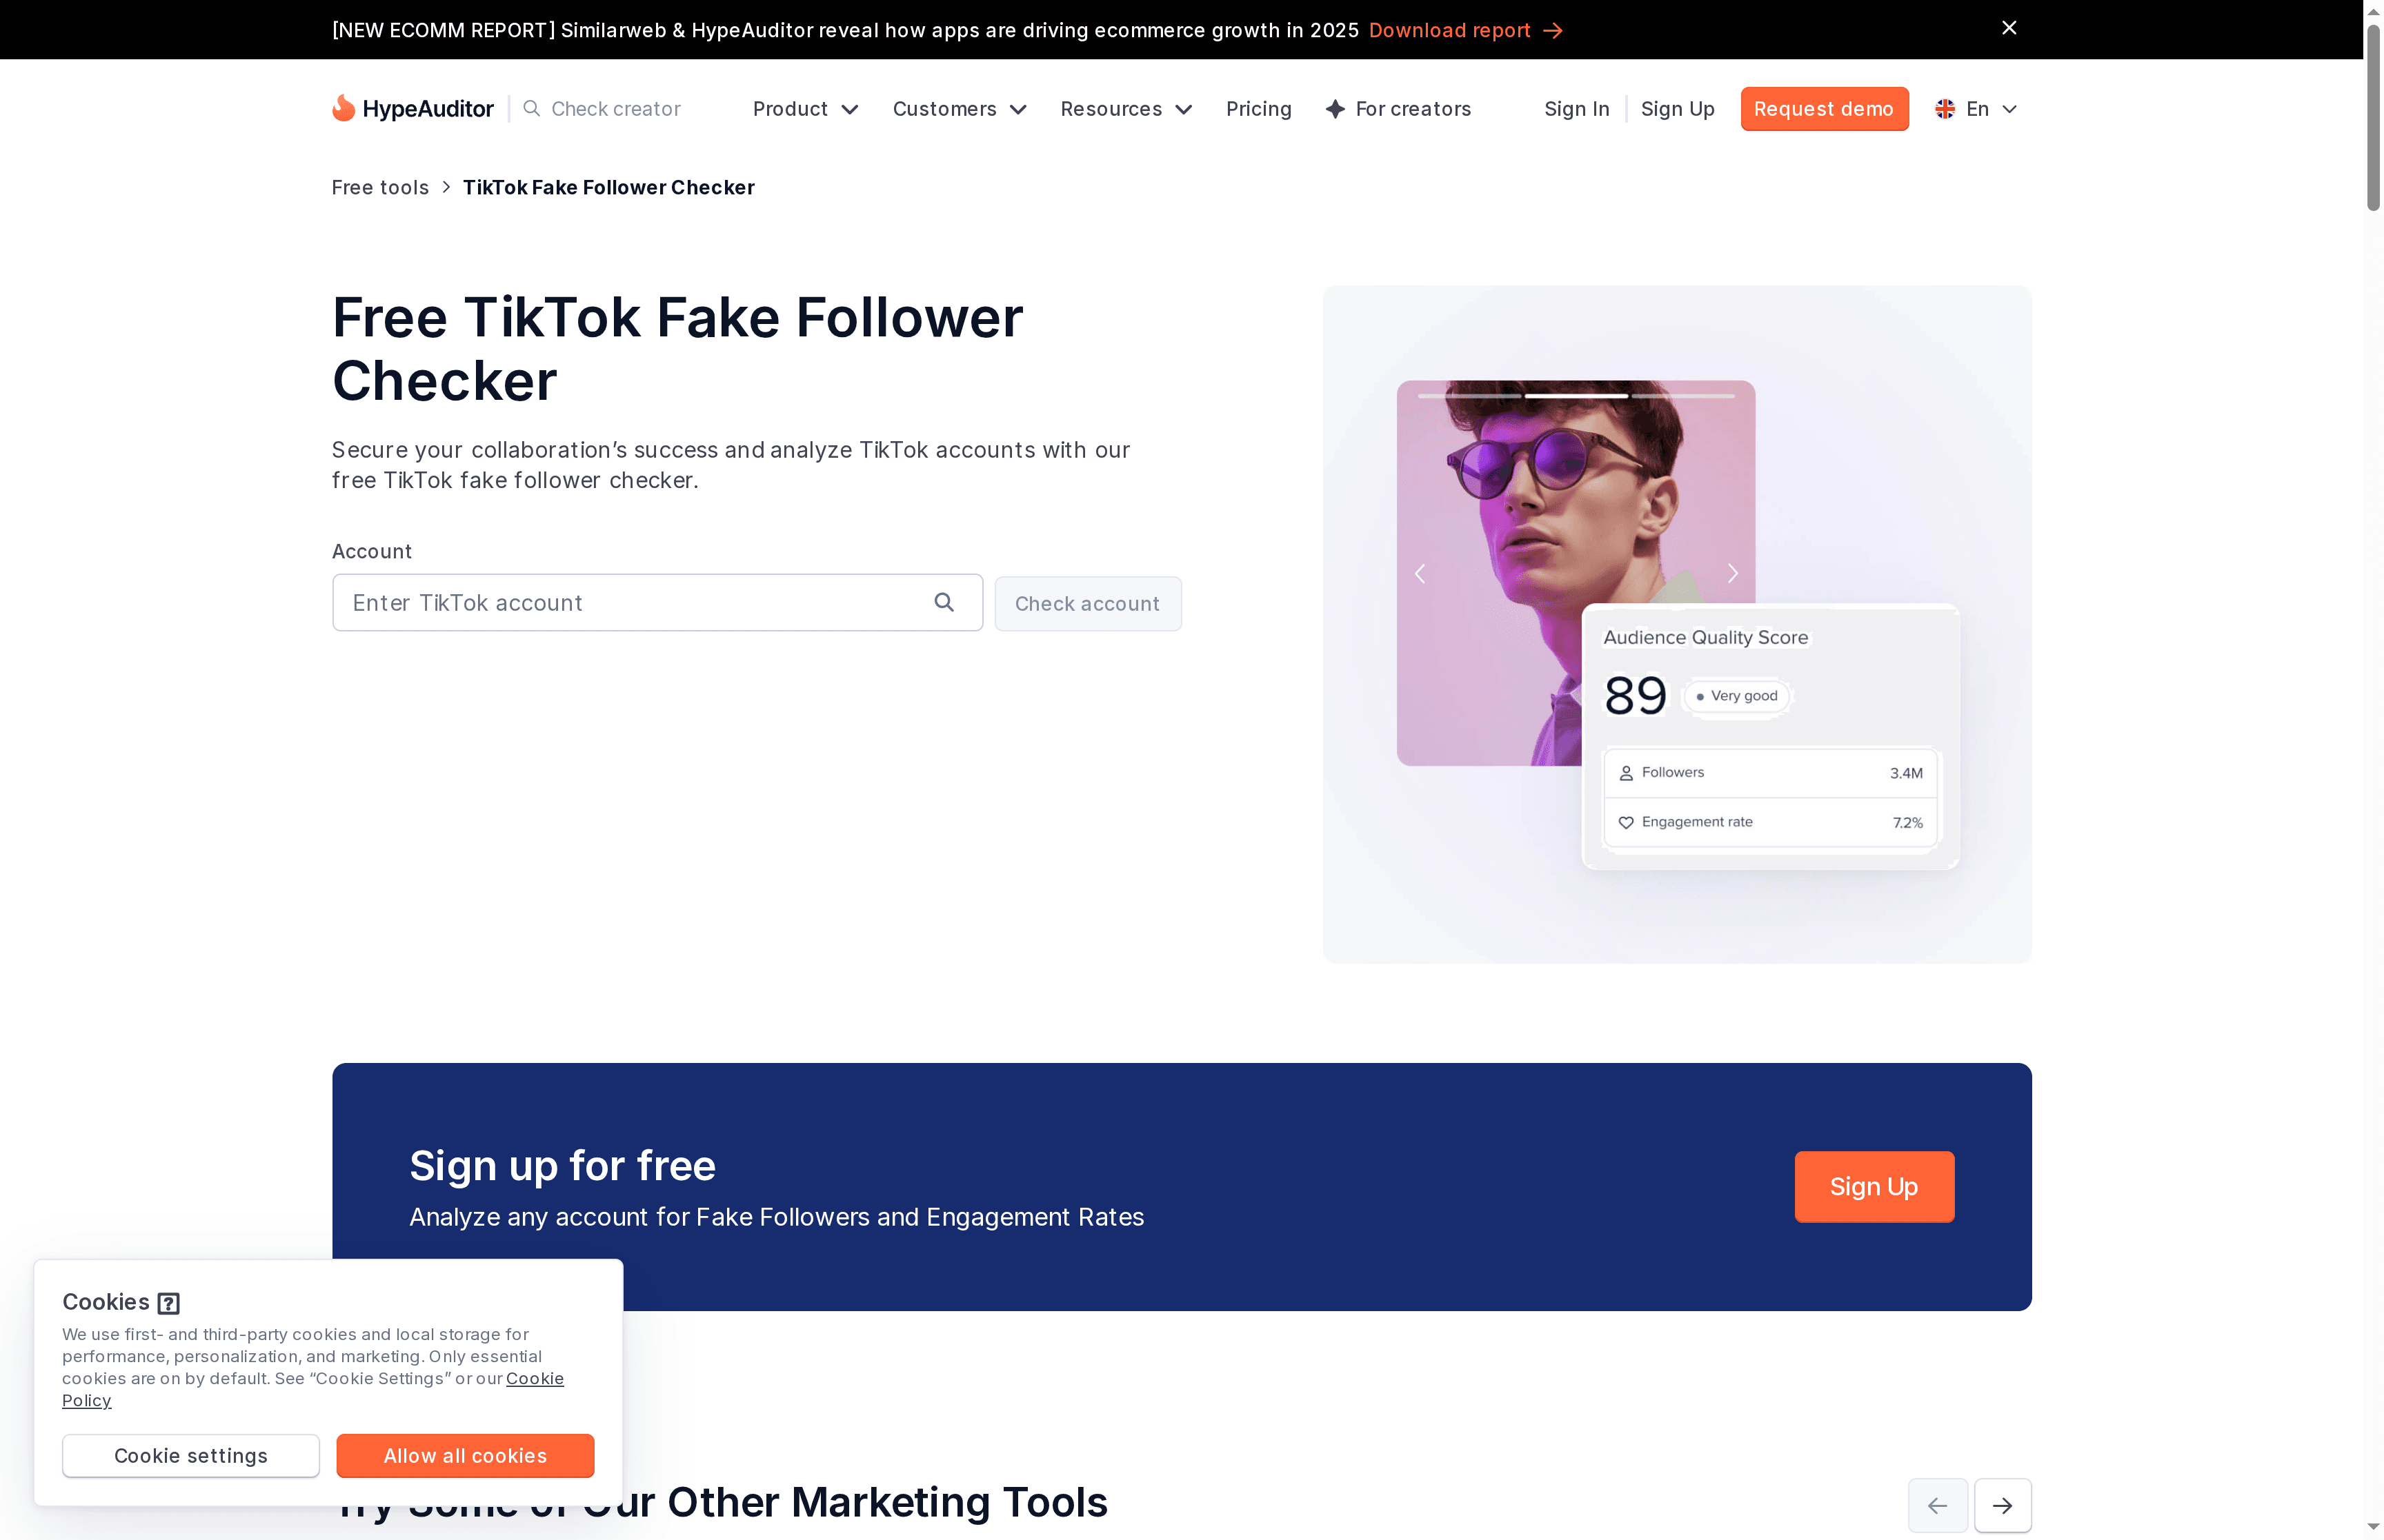Click the previous arrow on the image carousel
Screen dimensions: 2384x1540
1420,573
